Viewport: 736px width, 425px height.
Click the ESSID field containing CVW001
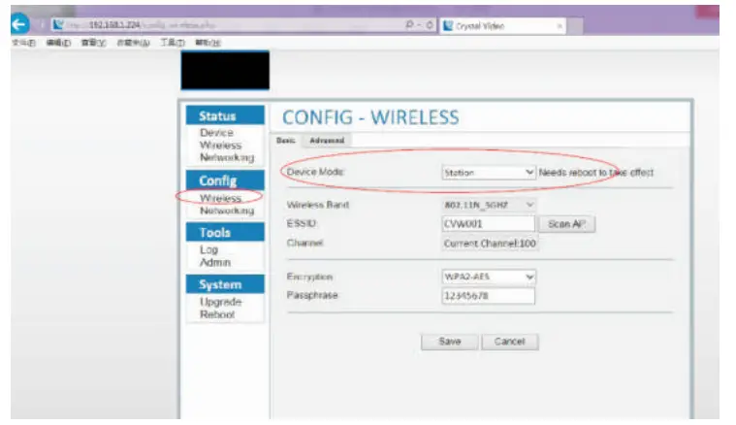(488, 224)
